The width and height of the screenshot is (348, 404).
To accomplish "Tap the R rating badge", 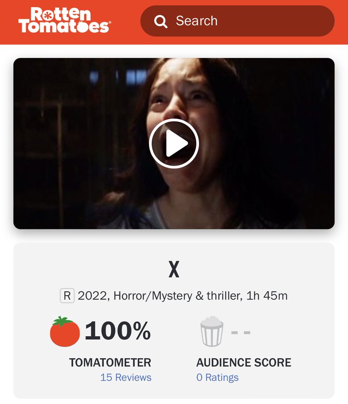I will click(x=67, y=296).
